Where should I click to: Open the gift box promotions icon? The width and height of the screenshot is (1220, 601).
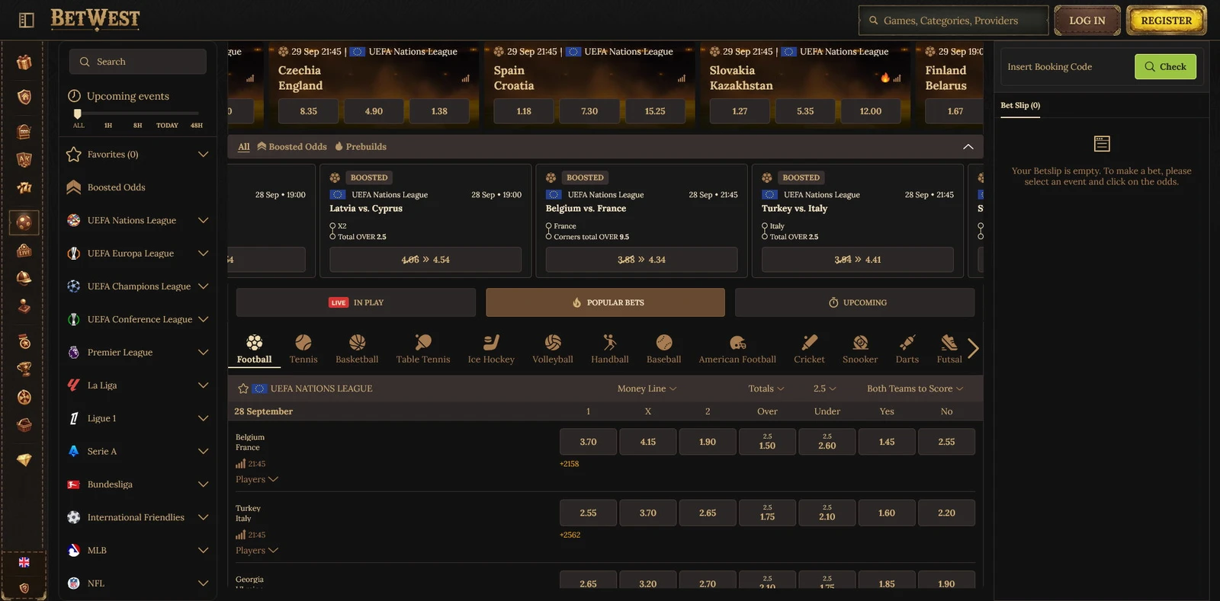24,62
